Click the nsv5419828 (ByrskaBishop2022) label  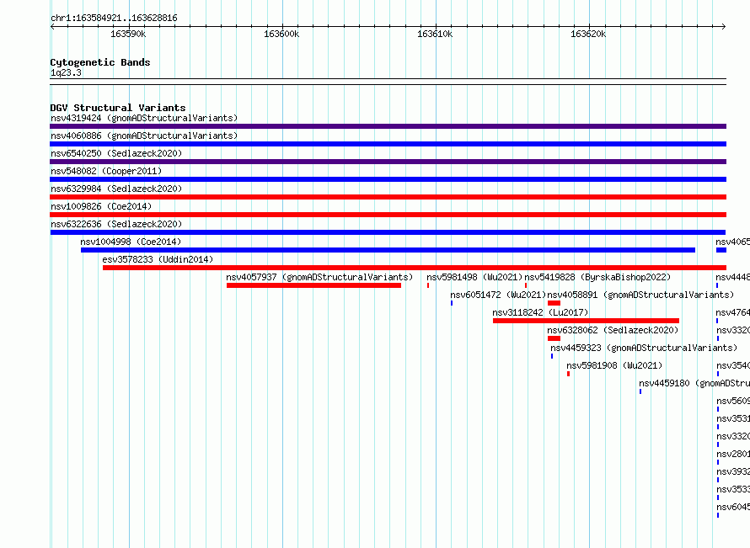[598, 277]
